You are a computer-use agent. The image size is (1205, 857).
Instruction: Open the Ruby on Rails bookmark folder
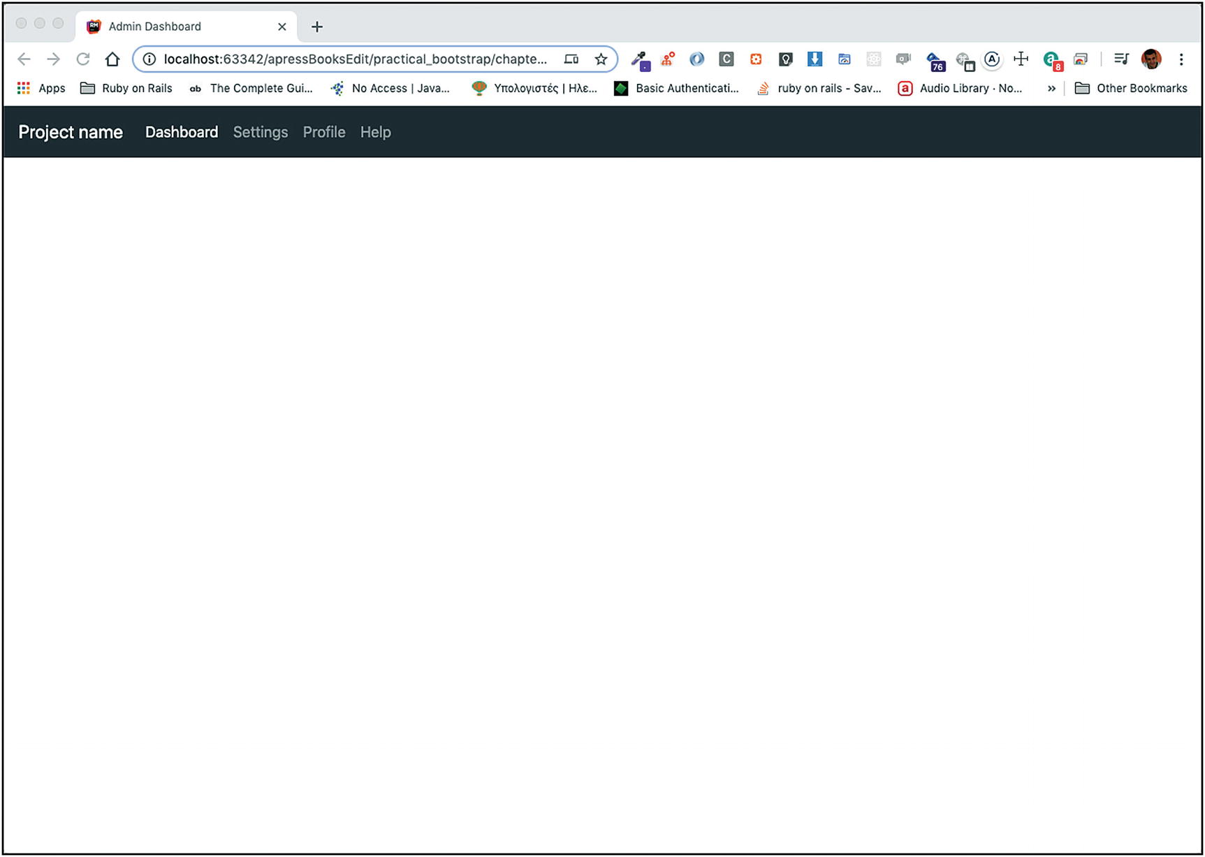click(126, 88)
